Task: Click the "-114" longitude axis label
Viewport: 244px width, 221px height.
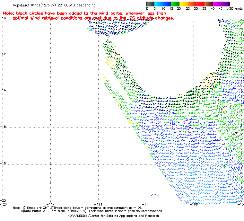Action: pos(98,204)
